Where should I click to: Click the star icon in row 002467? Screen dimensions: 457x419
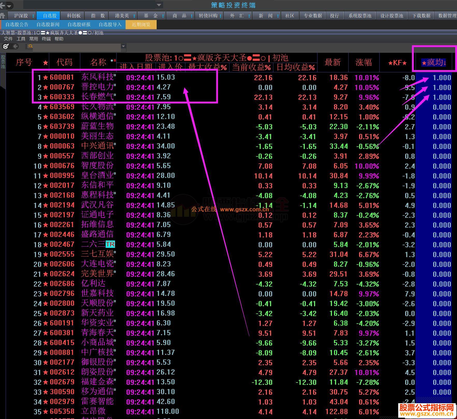tap(46, 244)
